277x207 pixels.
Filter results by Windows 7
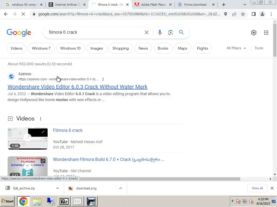click(41, 48)
